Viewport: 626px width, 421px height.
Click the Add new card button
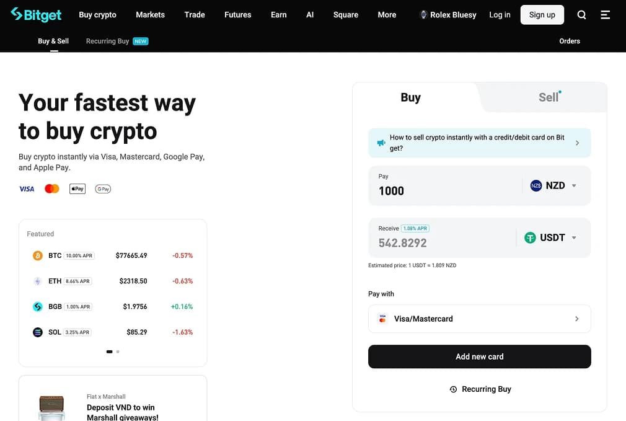pyautogui.click(x=479, y=357)
